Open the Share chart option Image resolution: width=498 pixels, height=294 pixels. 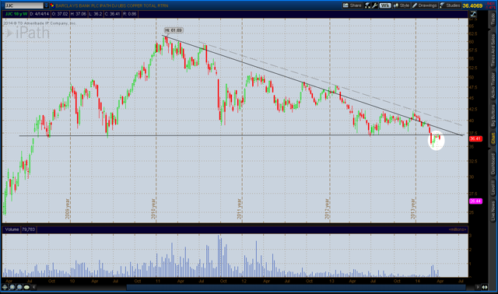[352, 5]
